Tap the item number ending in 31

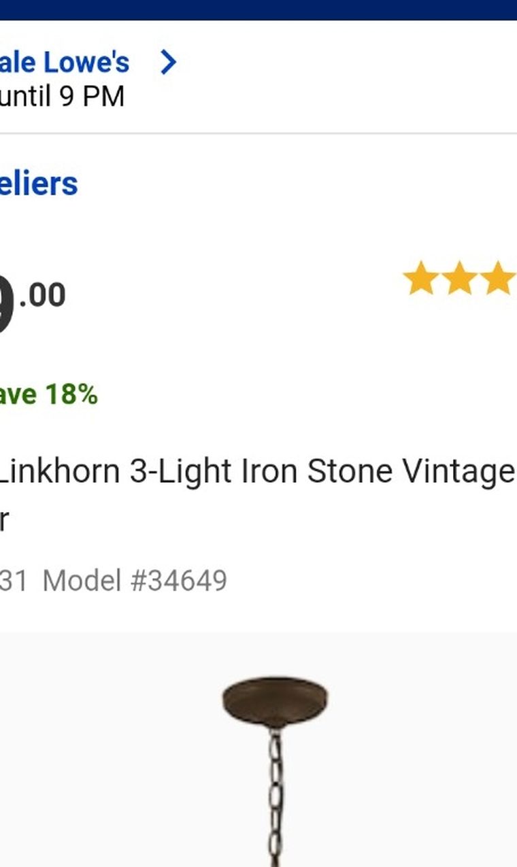click(14, 581)
